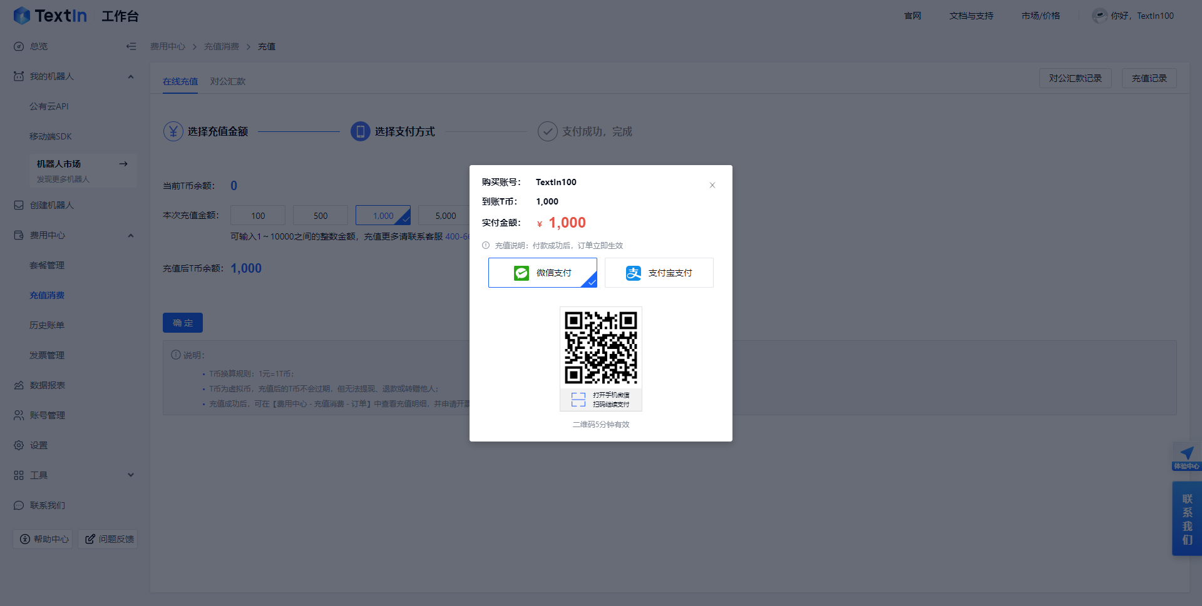Click the 机器人市场 arrow icon

pos(123,164)
